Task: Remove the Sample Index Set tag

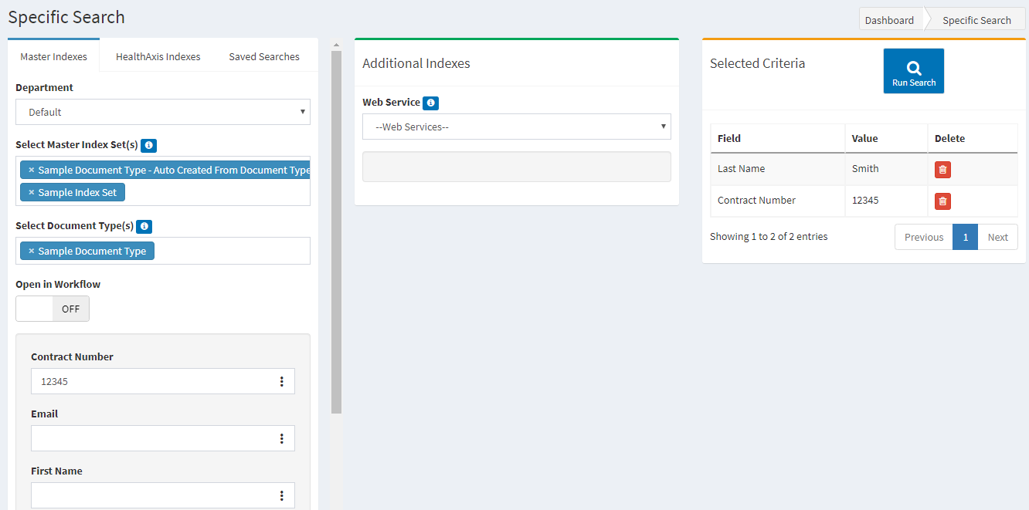Action: click(x=32, y=192)
